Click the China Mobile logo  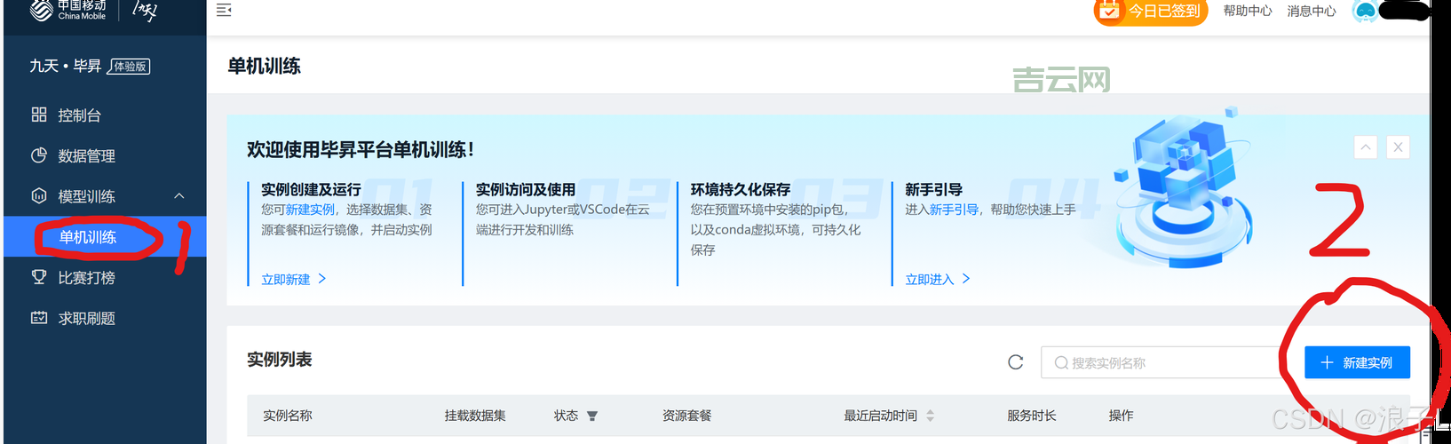point(68,10)
